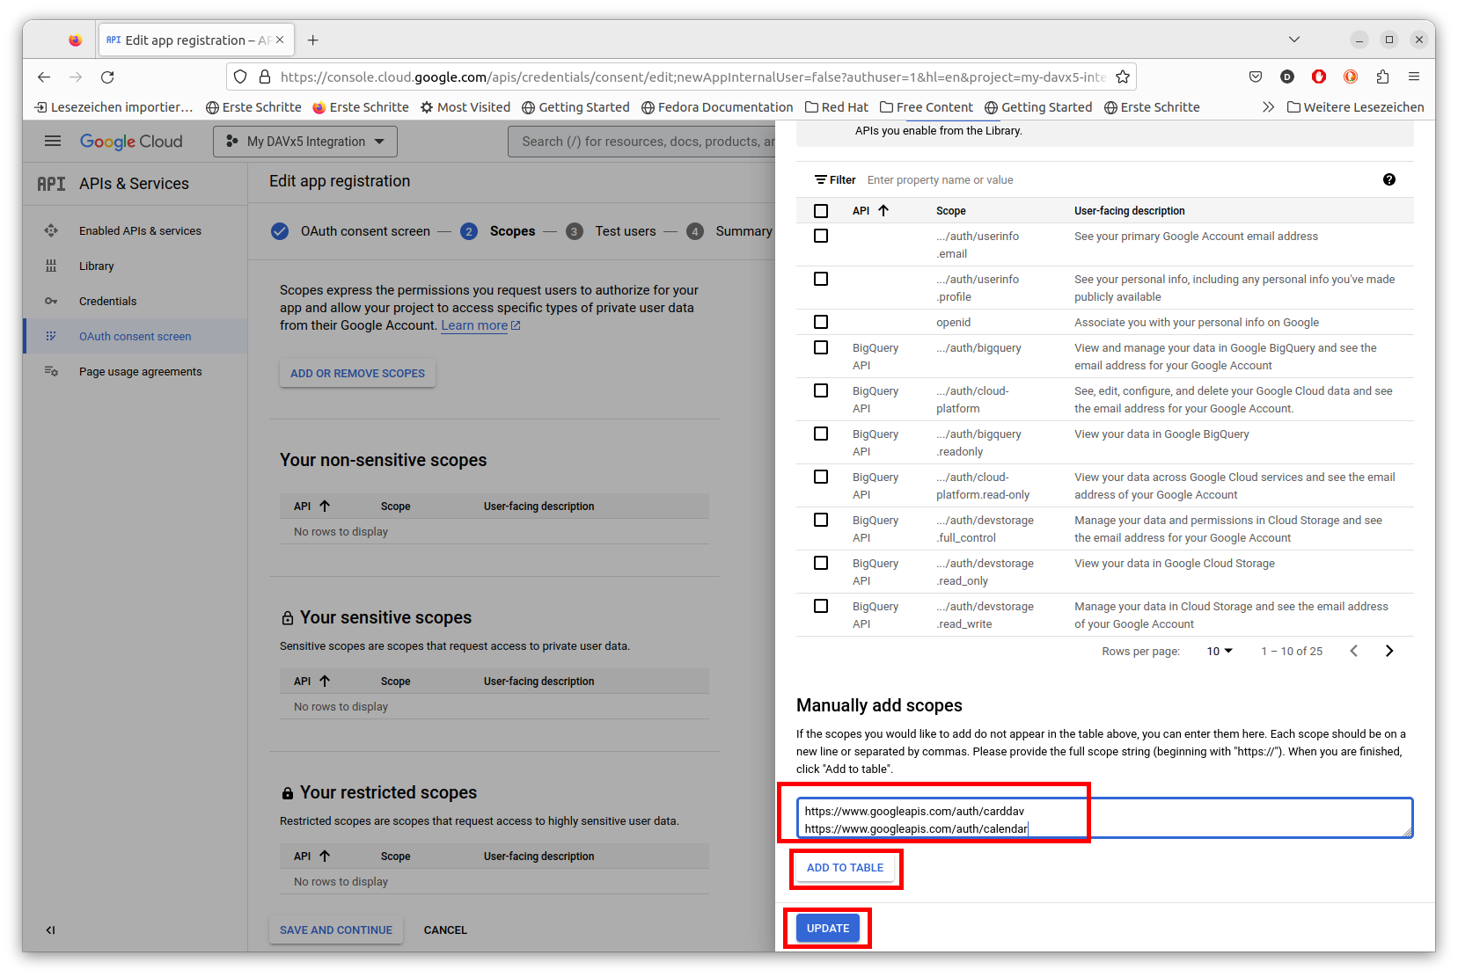
Task: Click the Google Cloud logo
Action: 131,142
